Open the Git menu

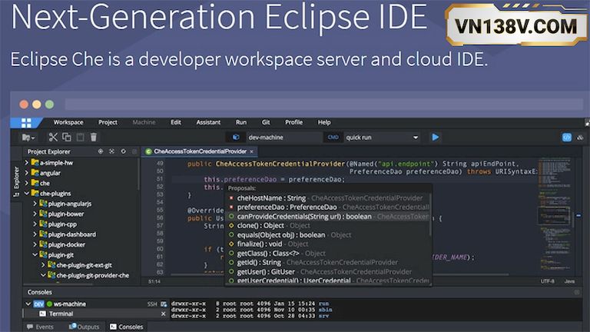coord(266,122)
